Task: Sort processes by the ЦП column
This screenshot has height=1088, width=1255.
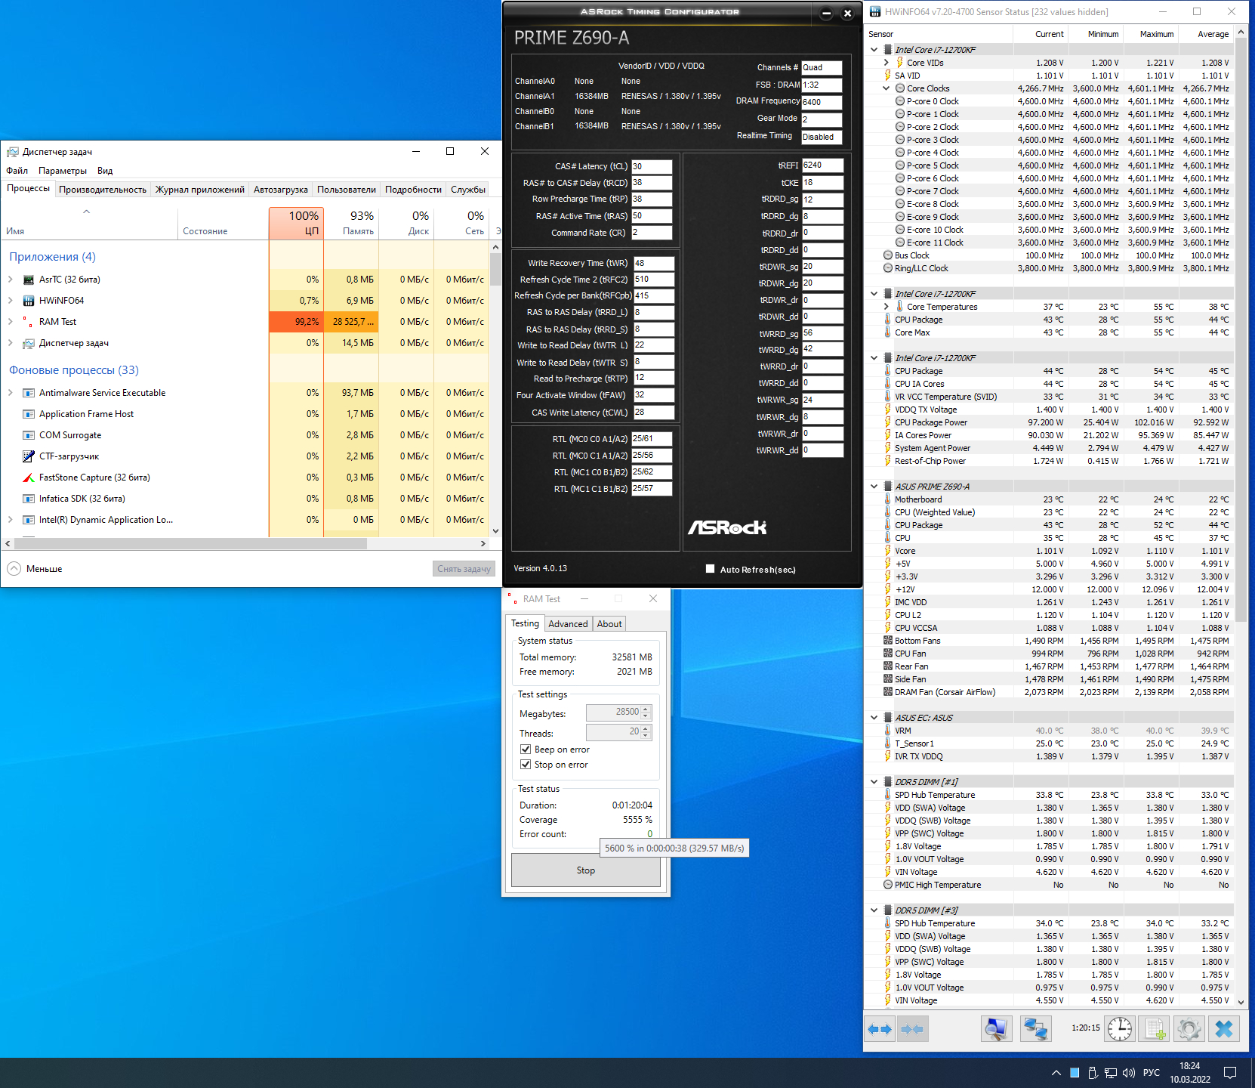Action: tap(297, 224)
